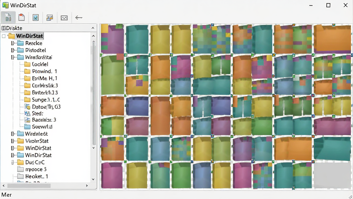Click the gray folder icon beside Heoket. 1
Screen dimensions: 353x199
coord(20,176)
